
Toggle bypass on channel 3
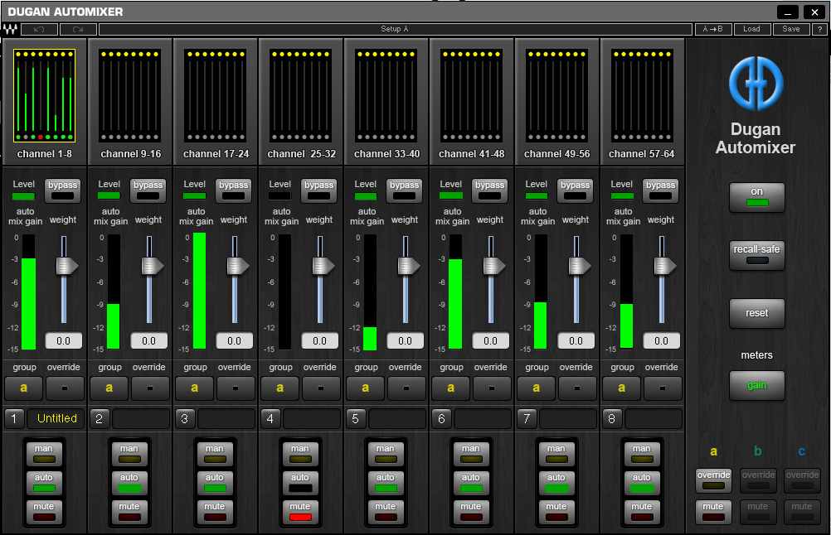pos(233,190)
